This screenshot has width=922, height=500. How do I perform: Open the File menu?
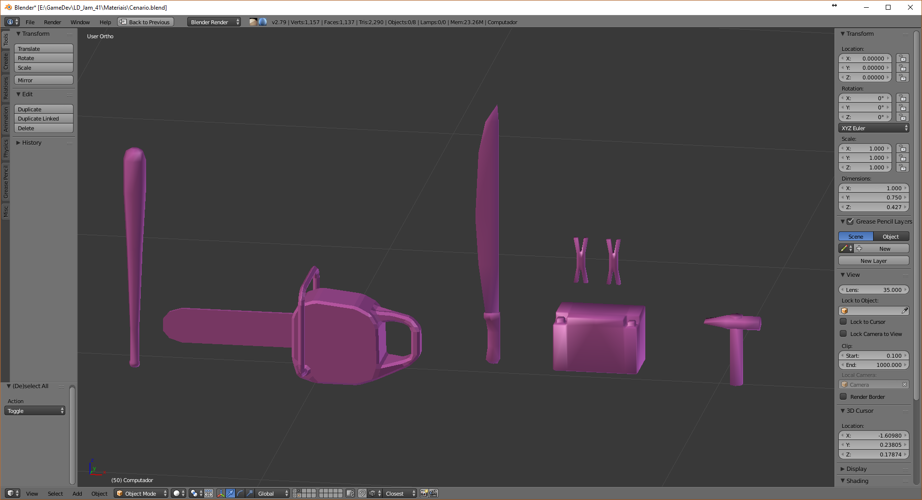pos(30,22)
